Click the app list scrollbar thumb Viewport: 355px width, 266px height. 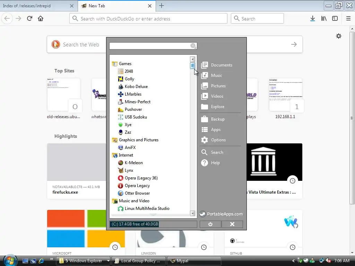click(193, 65)
